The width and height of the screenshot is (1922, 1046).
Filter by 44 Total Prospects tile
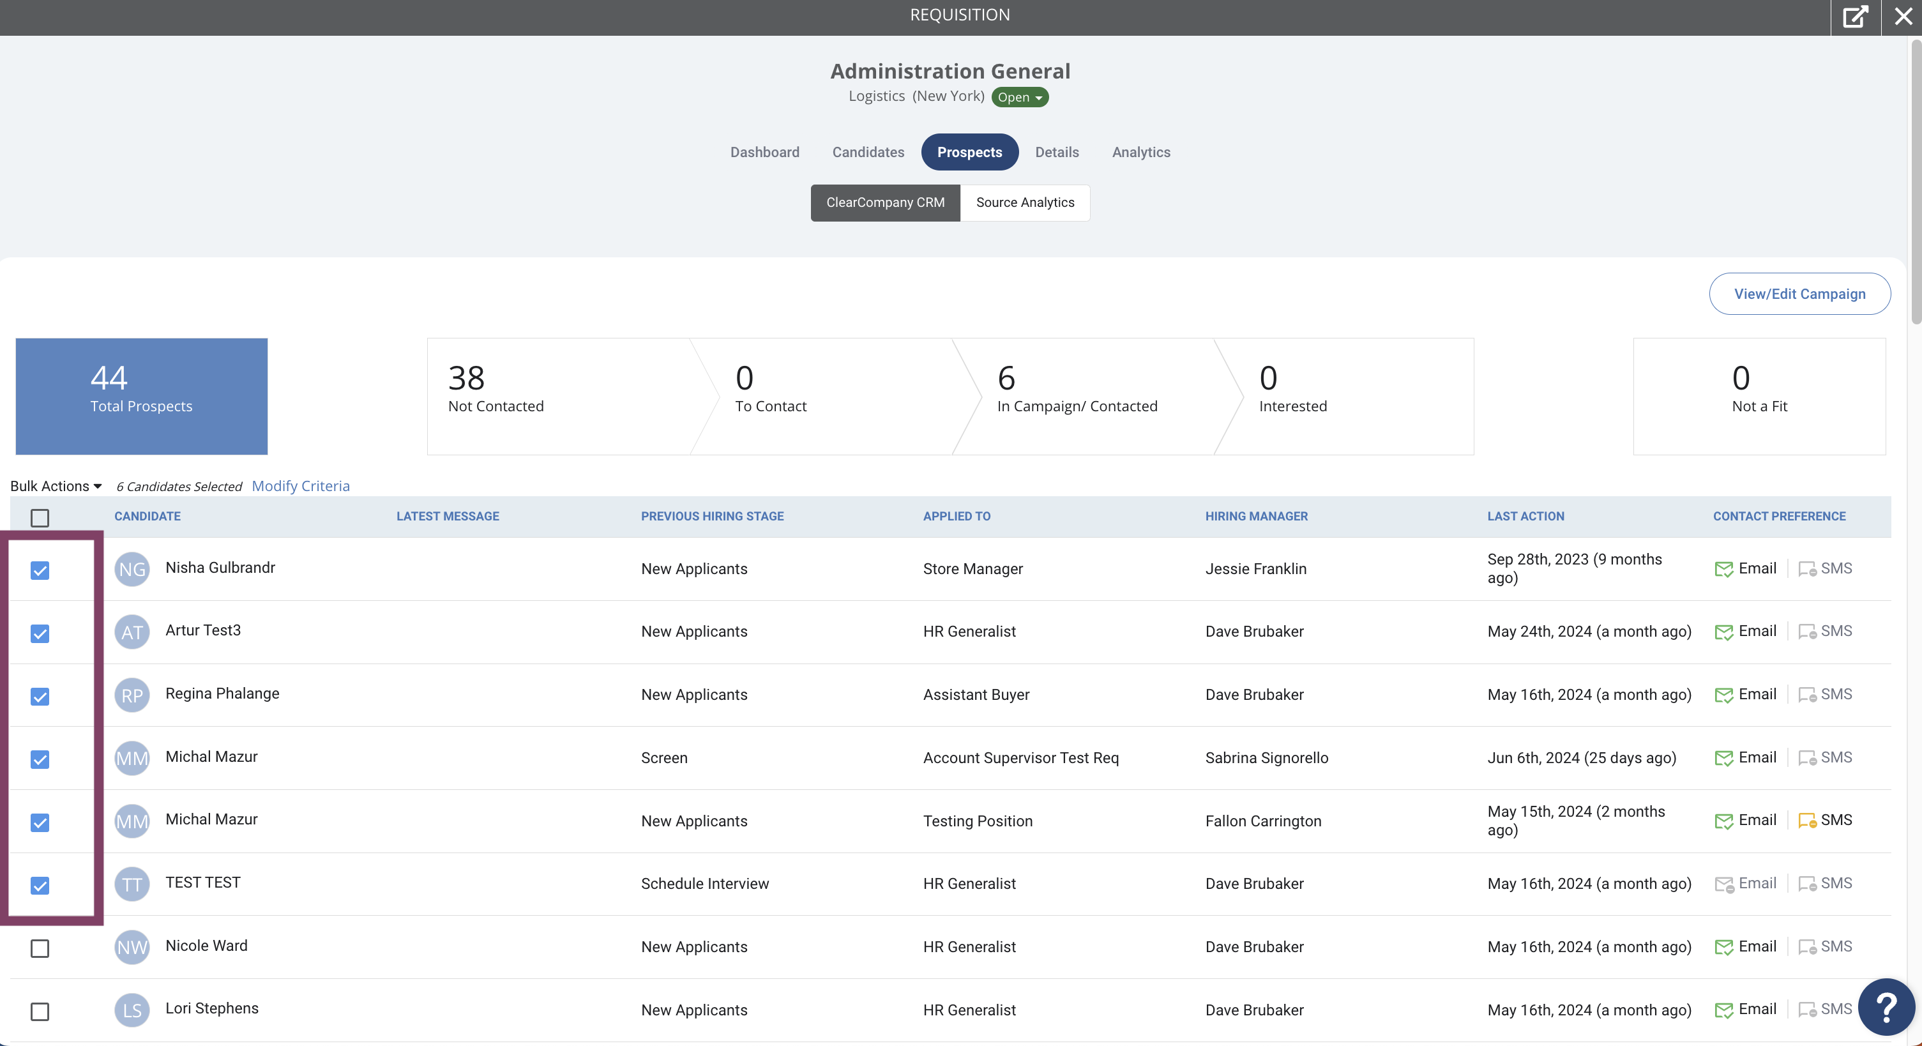tap(141, 396)
